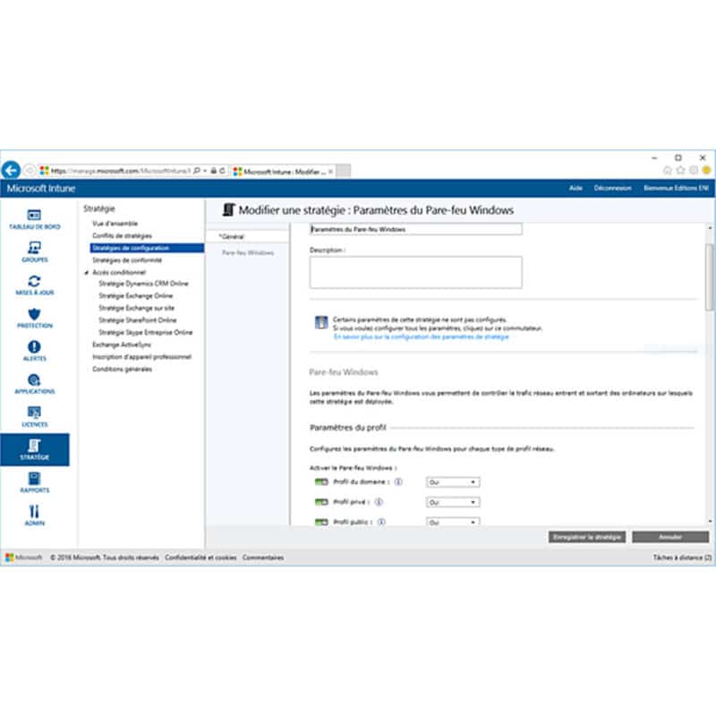
Task: Open the En savoir plus configuration link
Action: tap(421, 337)
